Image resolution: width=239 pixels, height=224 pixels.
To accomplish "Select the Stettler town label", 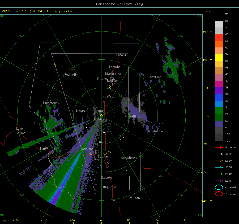I will point(155,77).
